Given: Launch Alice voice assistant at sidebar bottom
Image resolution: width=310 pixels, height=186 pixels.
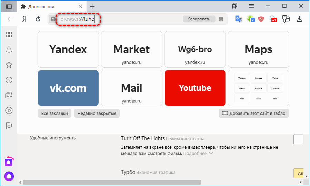Looking at the screenshot, I should 9,176.
